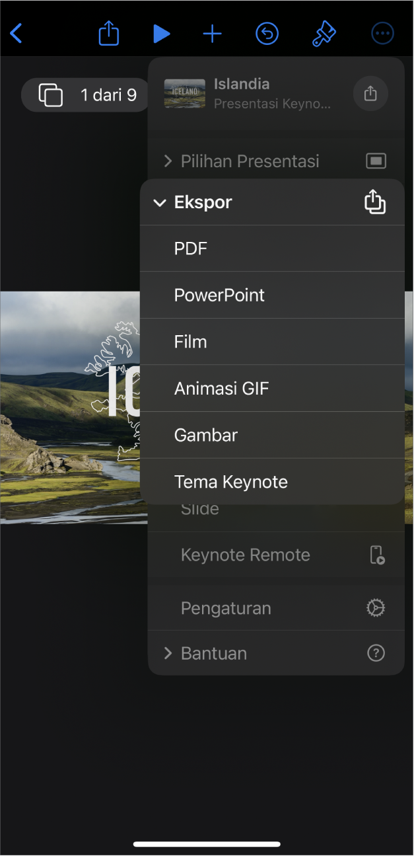Choose Tema Keynote export option
Screen dimensions: 414x856
(x=272, y=482)
